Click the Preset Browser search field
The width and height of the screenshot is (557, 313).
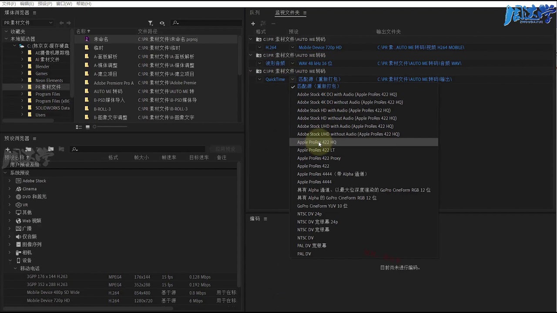138,149
